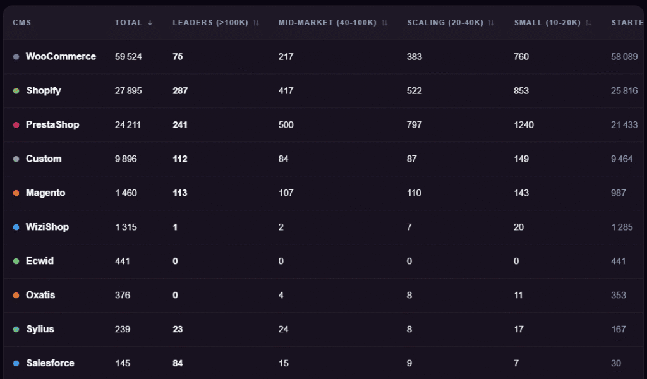Click the blue dot beside WiziShop
Image resolution: width=647 pixels, height=379 pixels.
[16, 227]
